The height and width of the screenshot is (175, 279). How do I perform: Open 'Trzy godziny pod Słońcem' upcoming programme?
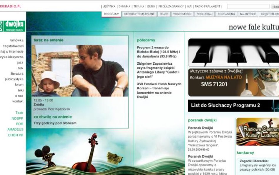(x=55, y=123)
